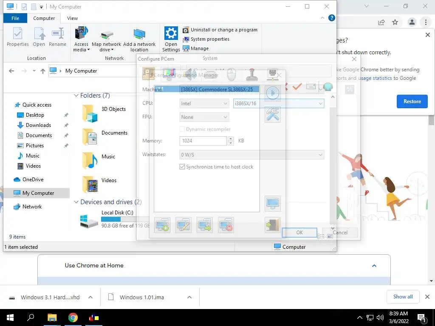The height and width of the screenshot is (326, 435).
Task: Open the Access media dropdown in ribbon
Action: tap(81, 39)
